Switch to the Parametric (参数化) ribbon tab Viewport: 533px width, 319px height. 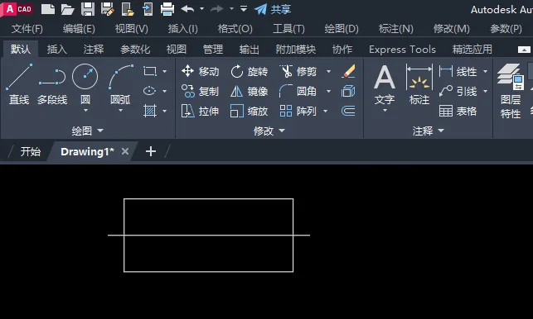pyautogui.click(x=135, y=50)
